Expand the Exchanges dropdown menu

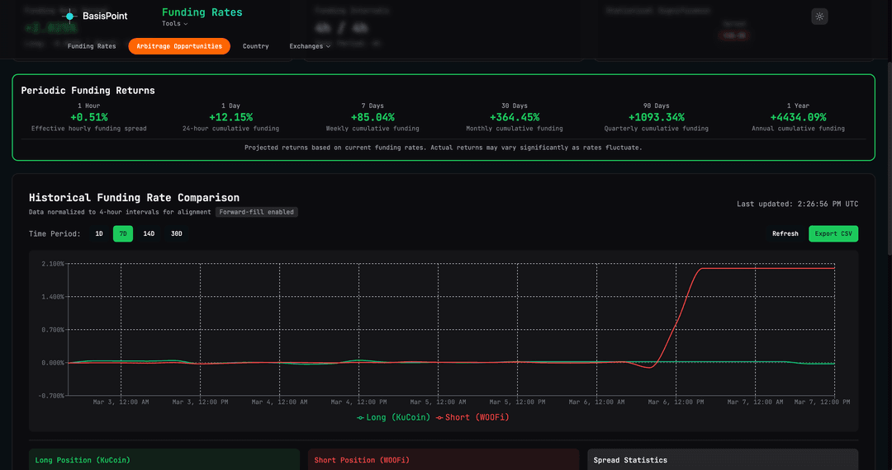pos(310,46)
